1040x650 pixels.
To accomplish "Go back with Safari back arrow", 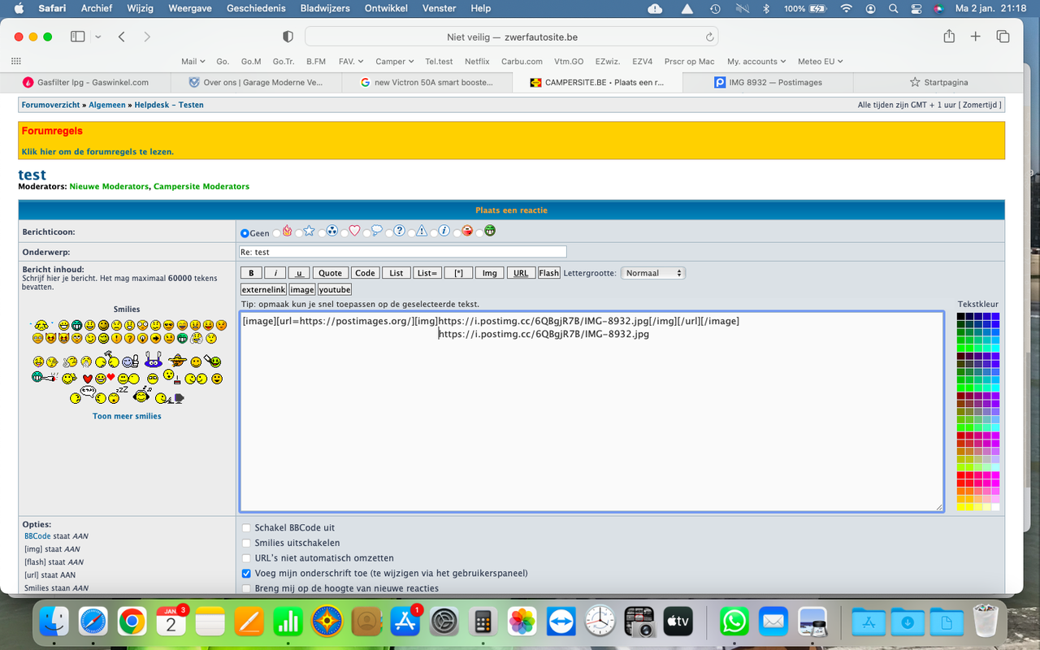I will [x=121, y=37].
